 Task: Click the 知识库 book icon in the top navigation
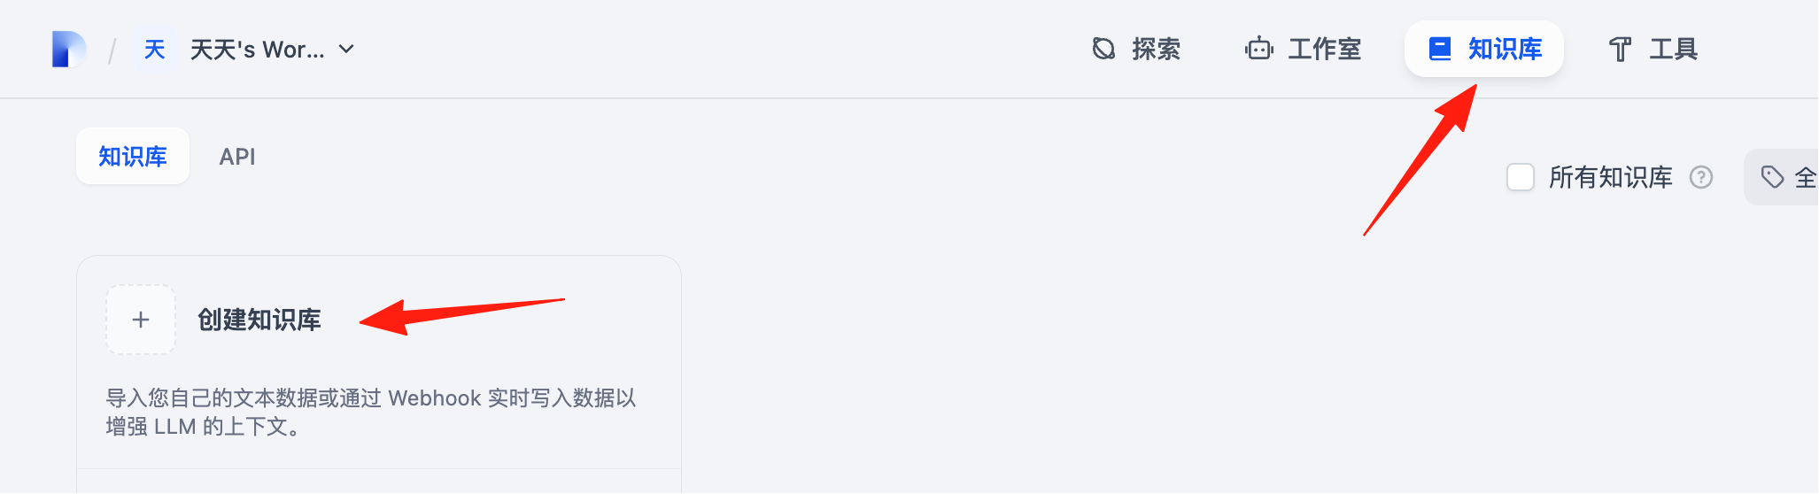click(1440, 49)
